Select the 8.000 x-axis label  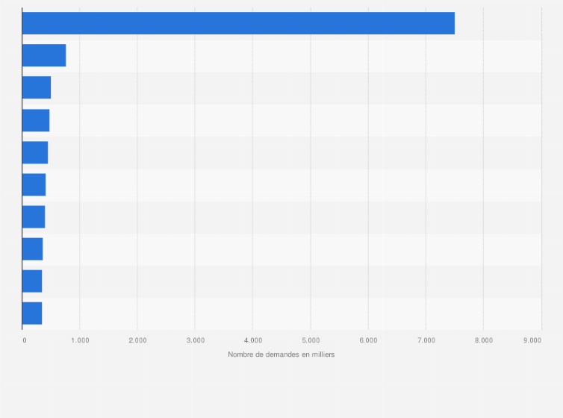tap(483, 340)
